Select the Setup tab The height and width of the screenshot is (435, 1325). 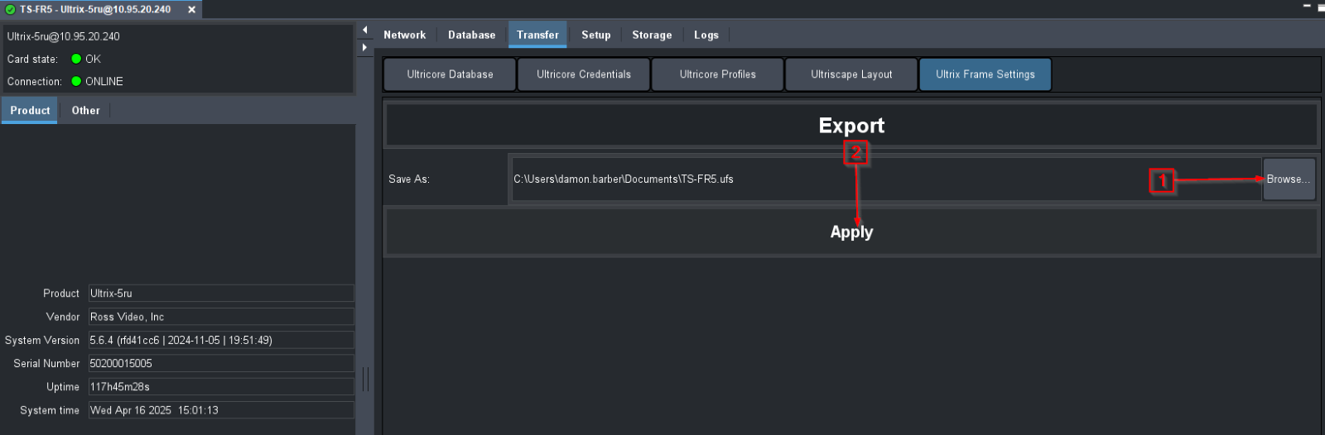click(595, 35)
